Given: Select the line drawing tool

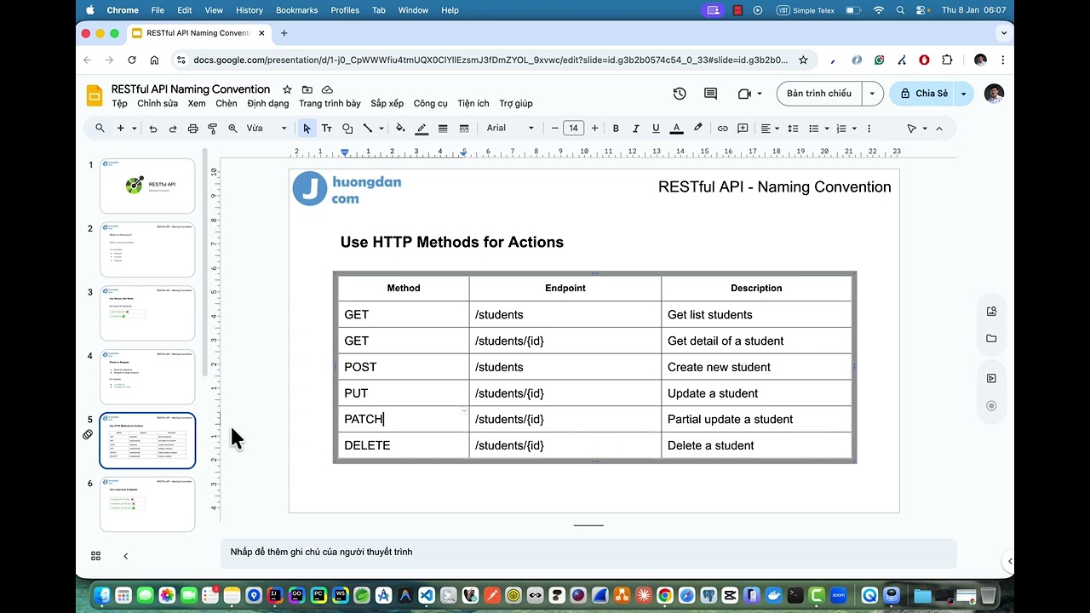Looking at the screenshot, I should pyautogui.click(x=368, y=129).
